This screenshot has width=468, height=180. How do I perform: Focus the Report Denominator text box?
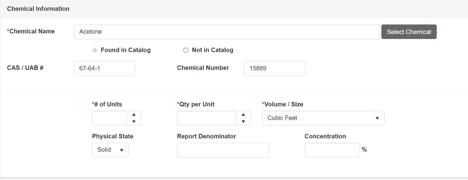(x=223, y=150)
